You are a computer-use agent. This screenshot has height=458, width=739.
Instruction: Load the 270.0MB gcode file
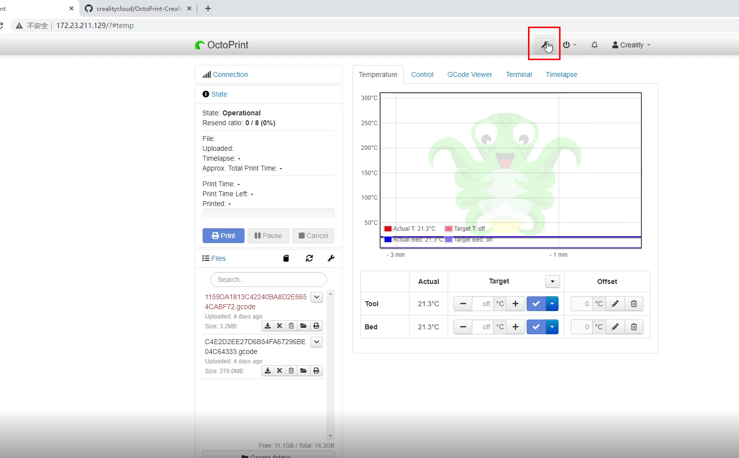(x=304, y=371)
